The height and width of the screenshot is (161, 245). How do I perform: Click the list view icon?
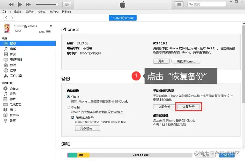179,5
